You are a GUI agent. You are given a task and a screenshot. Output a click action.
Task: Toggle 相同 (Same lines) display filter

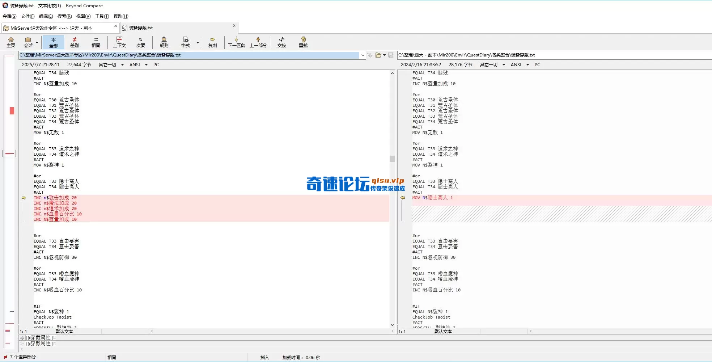[x=96, y=42]
